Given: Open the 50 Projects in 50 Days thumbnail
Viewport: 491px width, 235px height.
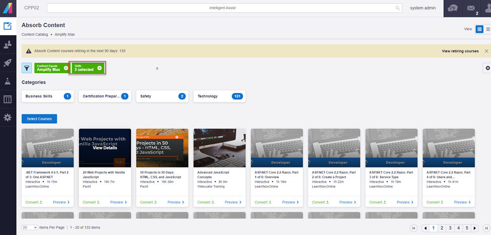Looking at the screenshot, I should (x=162, y=148).
